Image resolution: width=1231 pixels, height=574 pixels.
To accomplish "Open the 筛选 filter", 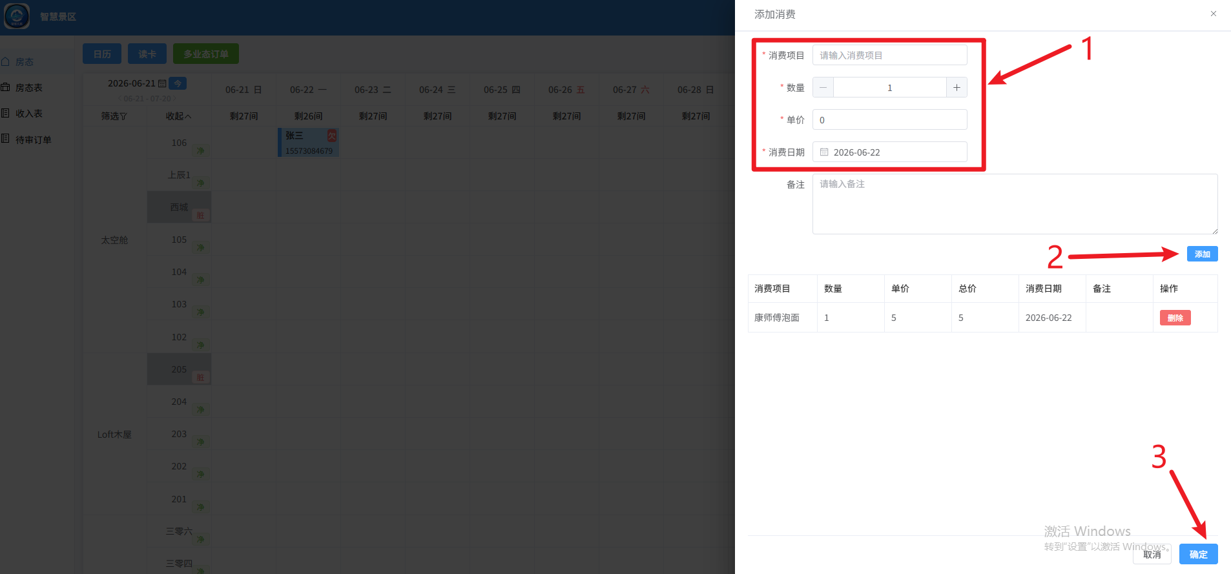I will point(114,116).
